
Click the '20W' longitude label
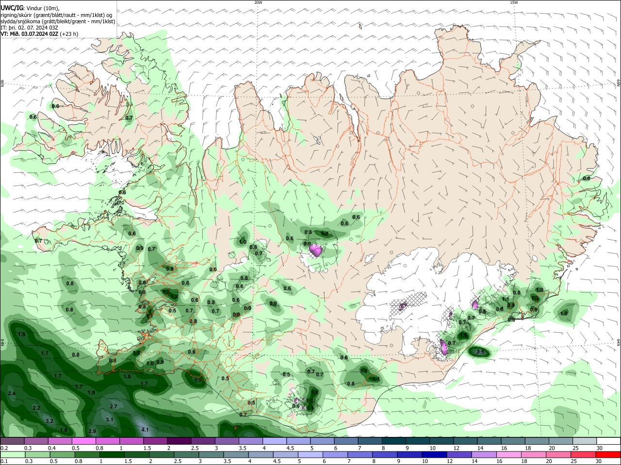258,2
